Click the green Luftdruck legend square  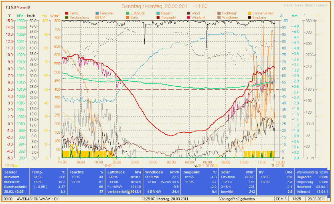coord(128,13)
